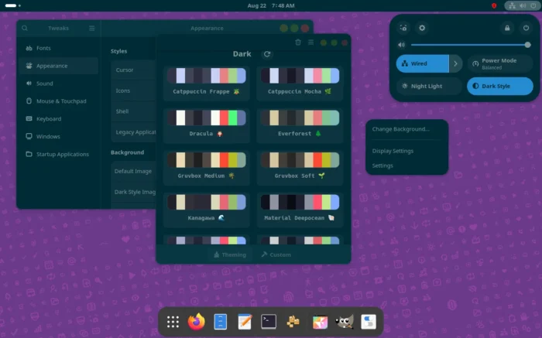Open settings gear in quick settings panel

(x=422, y=28)
